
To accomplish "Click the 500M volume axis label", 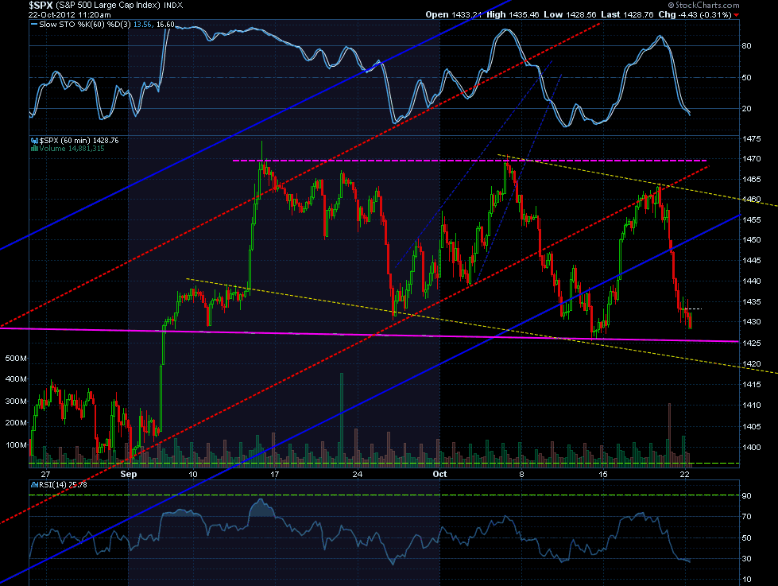I will tap(16, 359).
